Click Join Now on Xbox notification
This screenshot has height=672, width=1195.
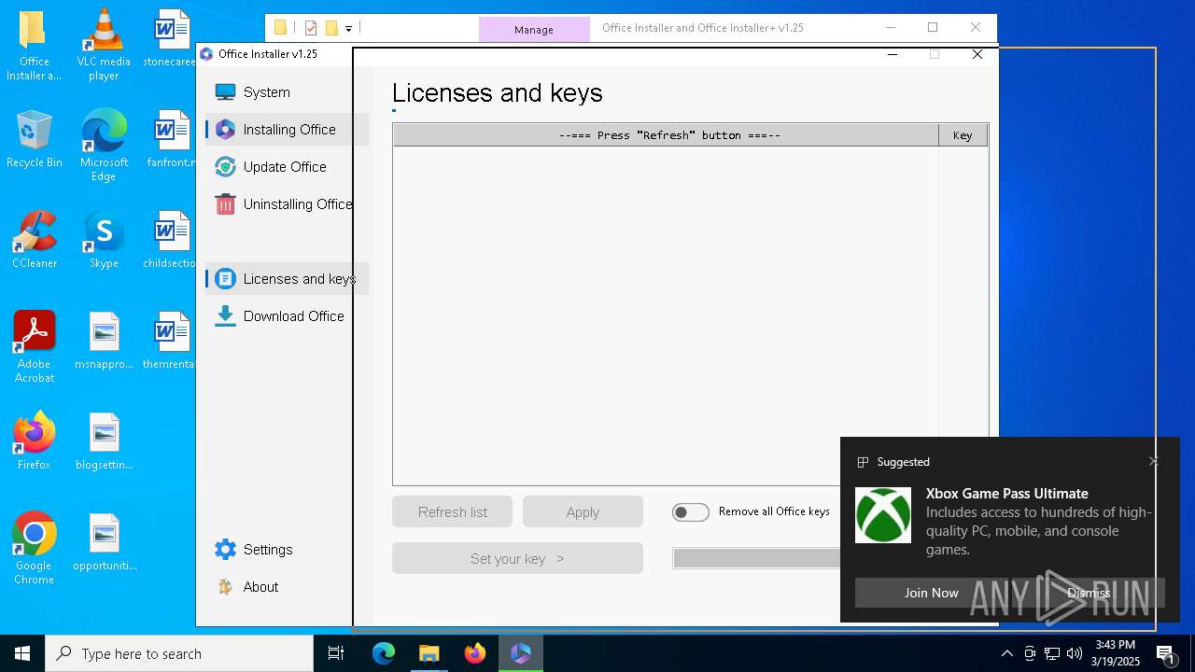[931, 593]
